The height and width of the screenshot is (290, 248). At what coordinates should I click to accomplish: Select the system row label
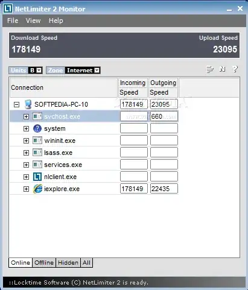tap(55, 128)
